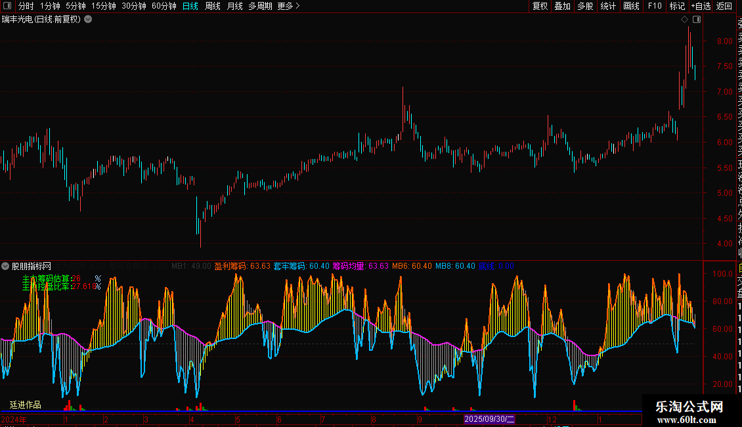The height and width of the screenshot is (427, 742).
Task: Open the 统计 statistics tool
Action: (x=608, y=6)
